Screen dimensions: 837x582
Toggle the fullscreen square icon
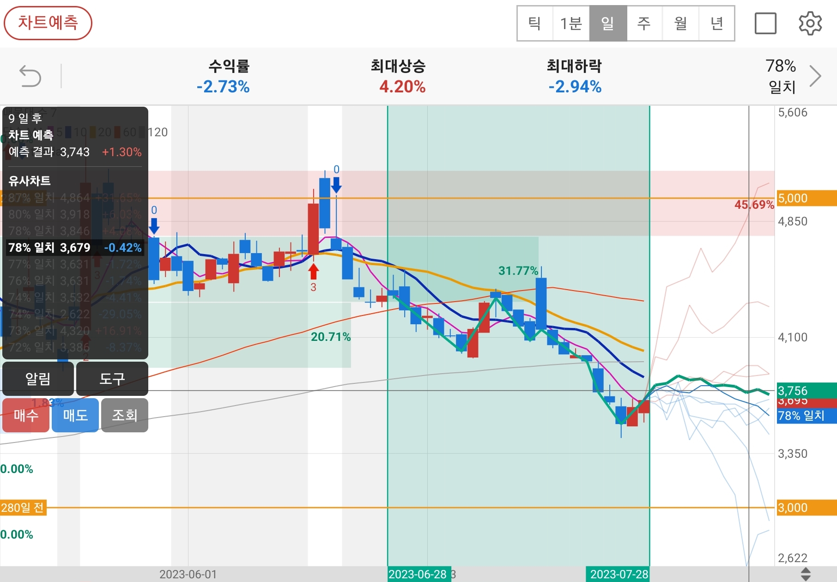(765, 24)
